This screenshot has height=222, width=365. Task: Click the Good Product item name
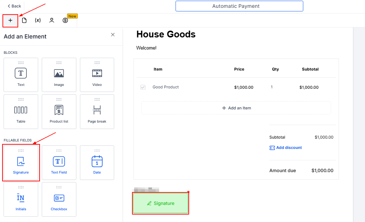coord(166,87)
